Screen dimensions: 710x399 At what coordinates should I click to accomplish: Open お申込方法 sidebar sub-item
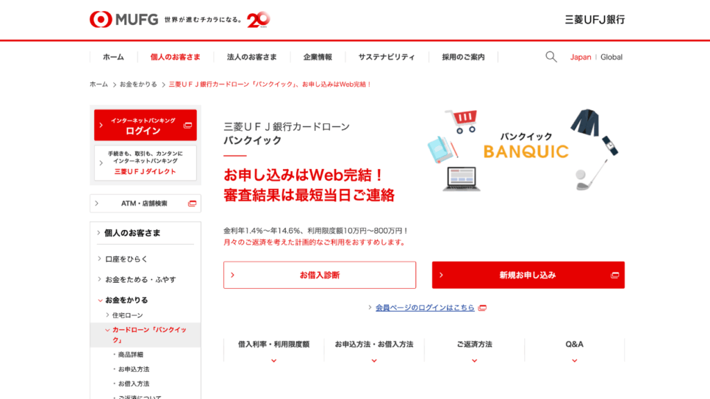pos(134,369)
